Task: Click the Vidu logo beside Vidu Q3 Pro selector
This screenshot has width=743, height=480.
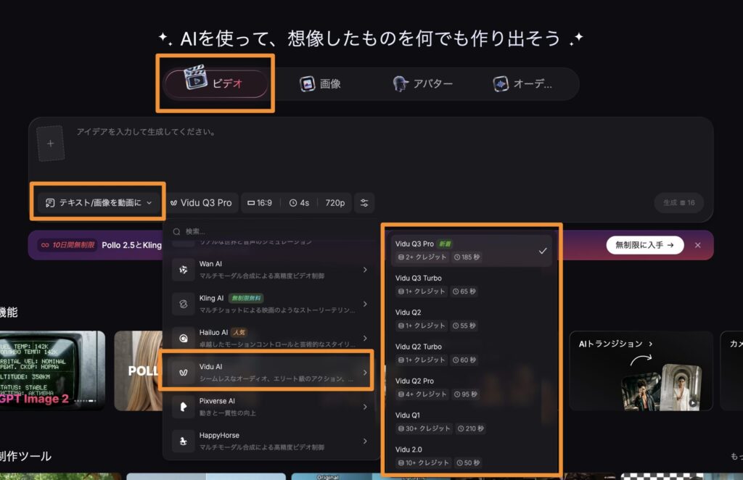Action: [x=174, y=203]
